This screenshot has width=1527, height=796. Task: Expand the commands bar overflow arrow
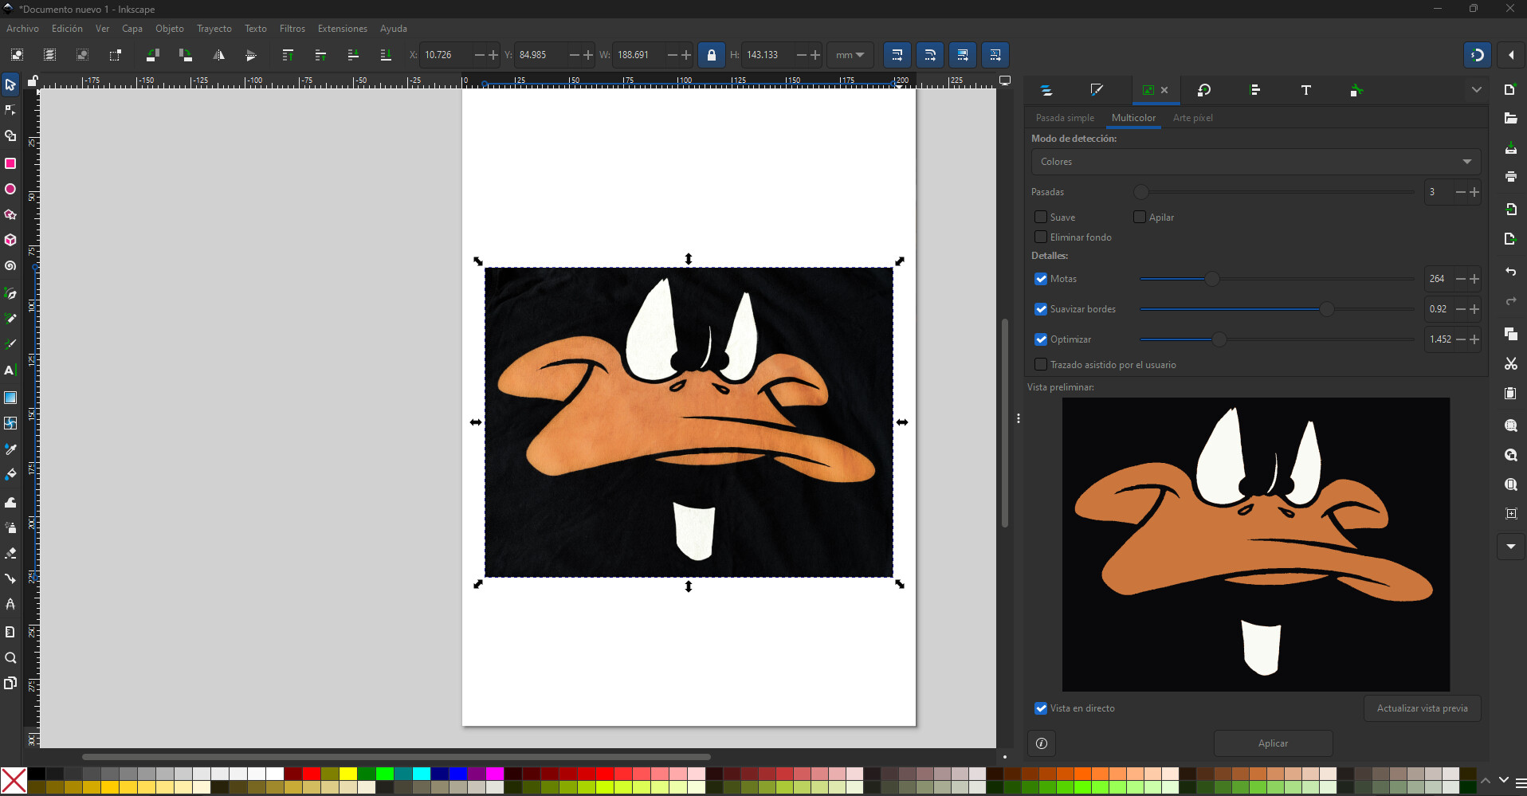1510,547
